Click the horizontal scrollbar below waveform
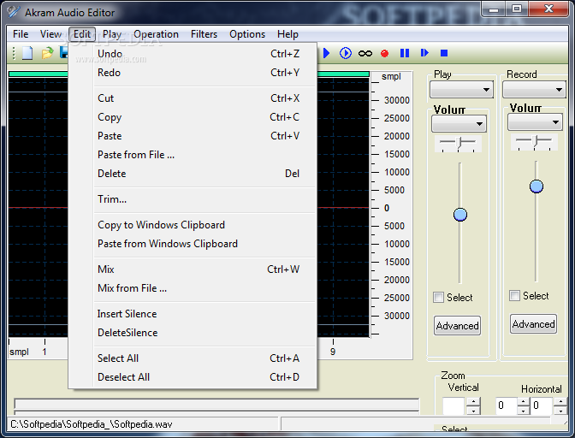 click(216, 404)
